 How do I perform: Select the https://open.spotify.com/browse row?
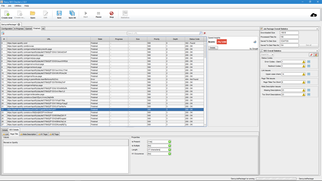[103, 46]
